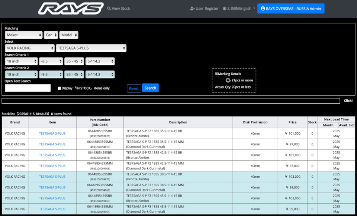Viewport: 357px width, 216px height.
Task: Open the VOLK RACING brand dropdown
Action: point(30,48)
